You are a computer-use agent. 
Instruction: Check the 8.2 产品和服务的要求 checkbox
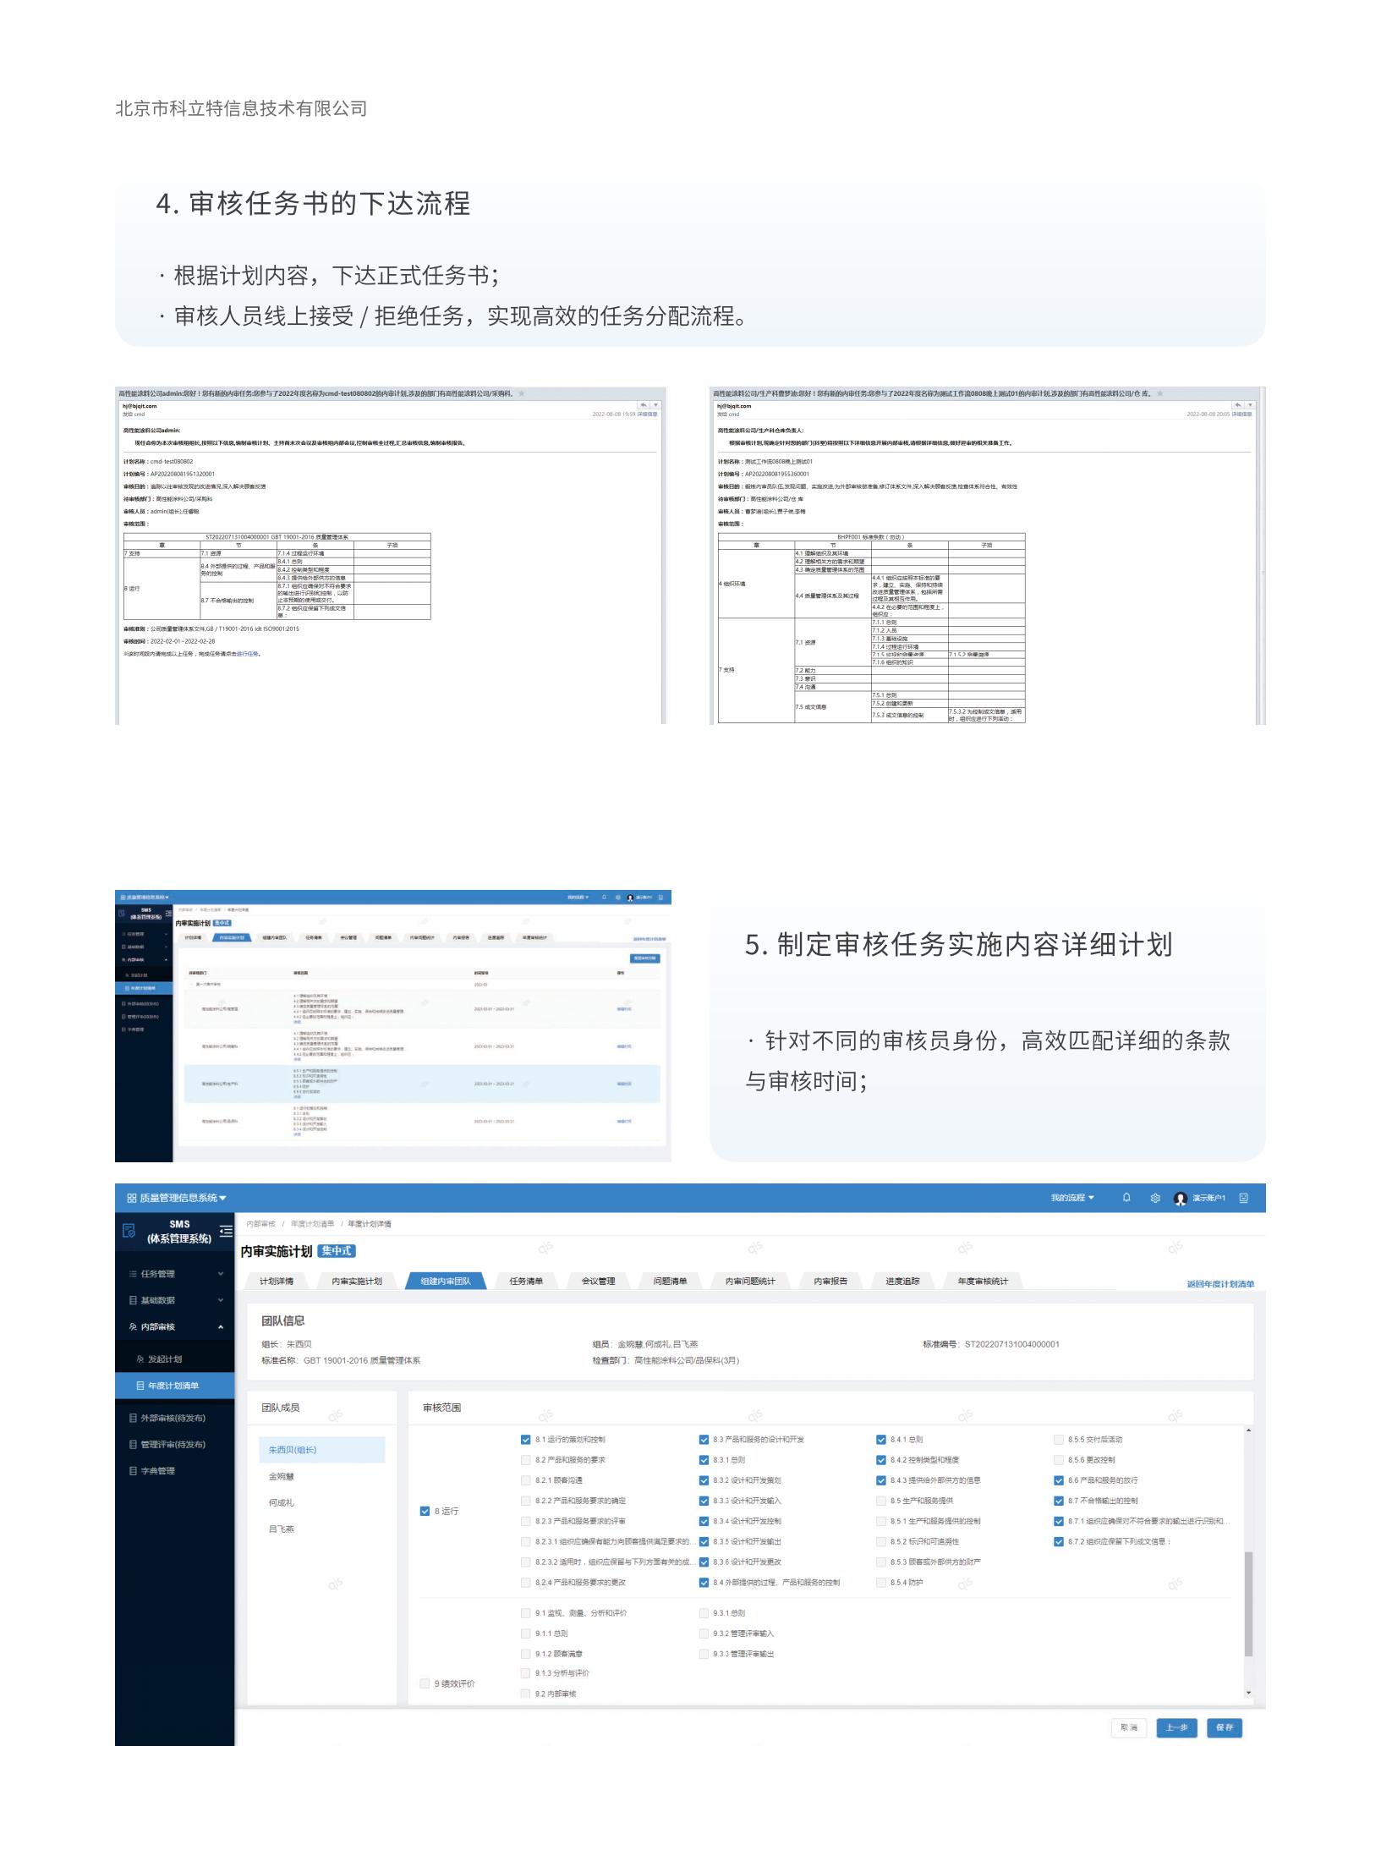pos(526,1460)
